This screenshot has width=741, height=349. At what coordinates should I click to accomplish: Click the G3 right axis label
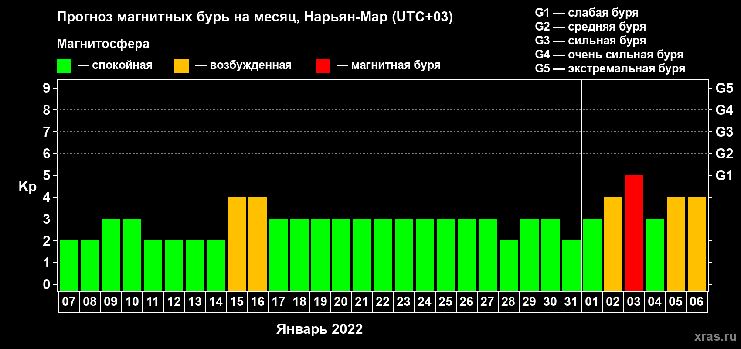tap(724, 132)
